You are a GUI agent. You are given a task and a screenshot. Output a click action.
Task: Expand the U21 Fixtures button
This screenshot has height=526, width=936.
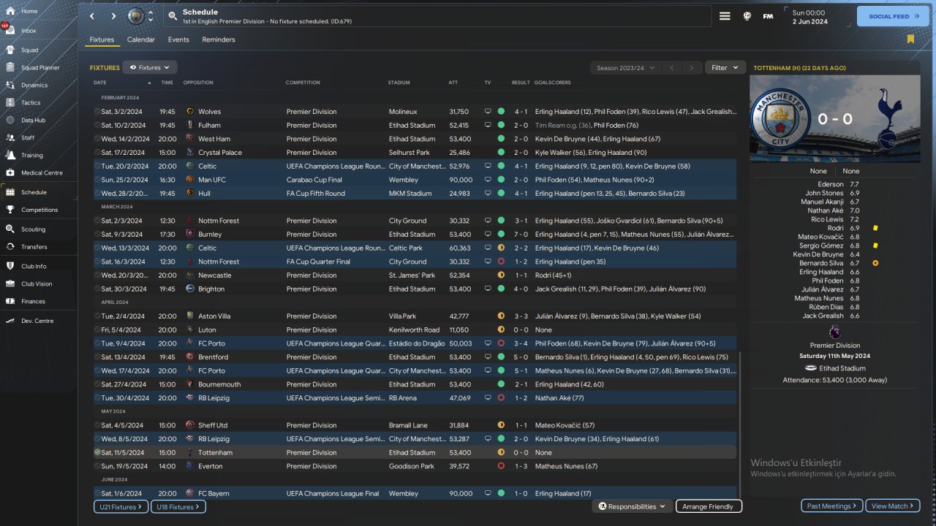[x=121, y=506]
